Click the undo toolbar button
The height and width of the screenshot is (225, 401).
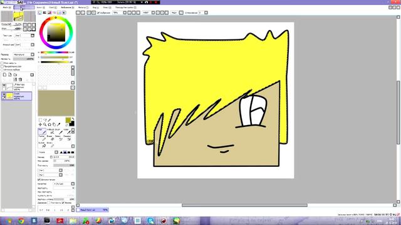pyautogui.click(x=78, y=12)
